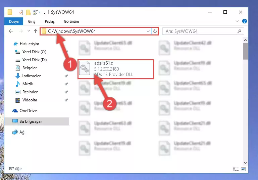Open Help with the question mark icon
The image size is (258, 180).
point(244,21)
